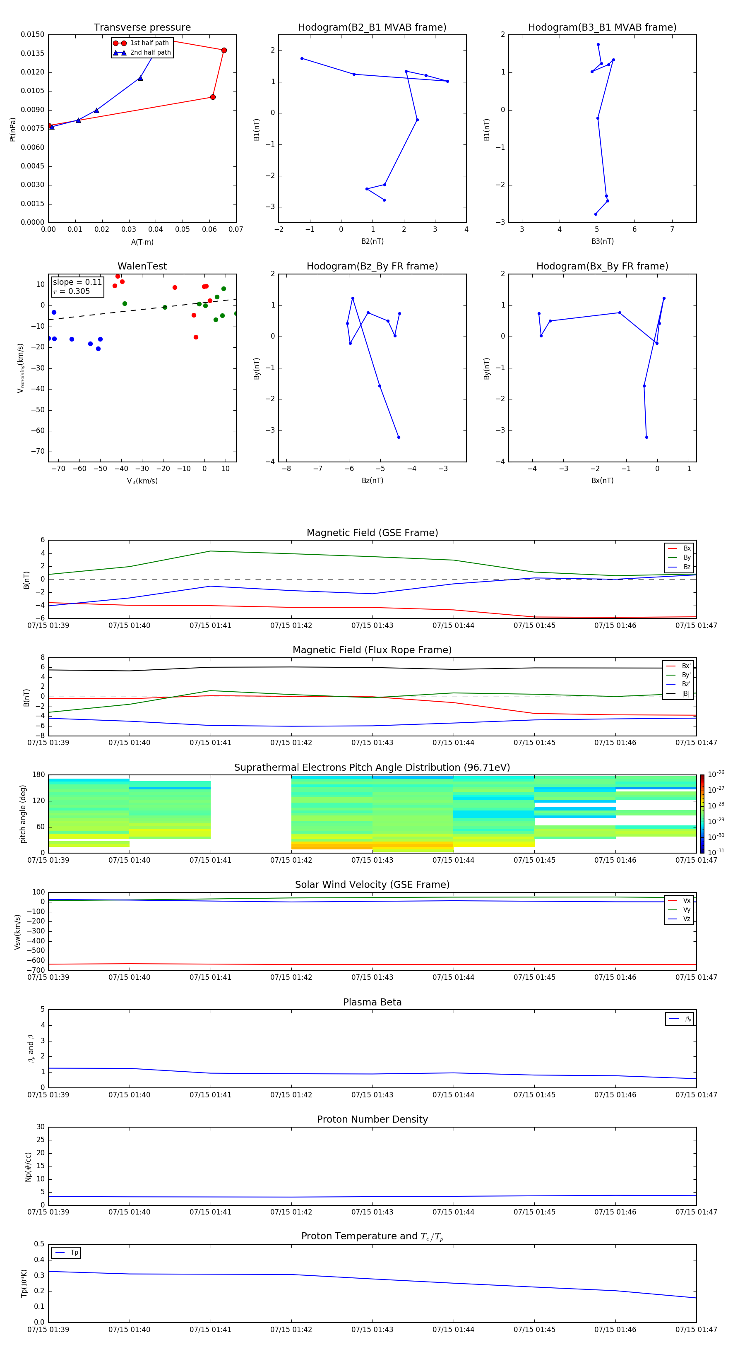745x1366 pixels.
Task: Click the 'B3(nT)' x-axis label
Action: coord(602,241)
